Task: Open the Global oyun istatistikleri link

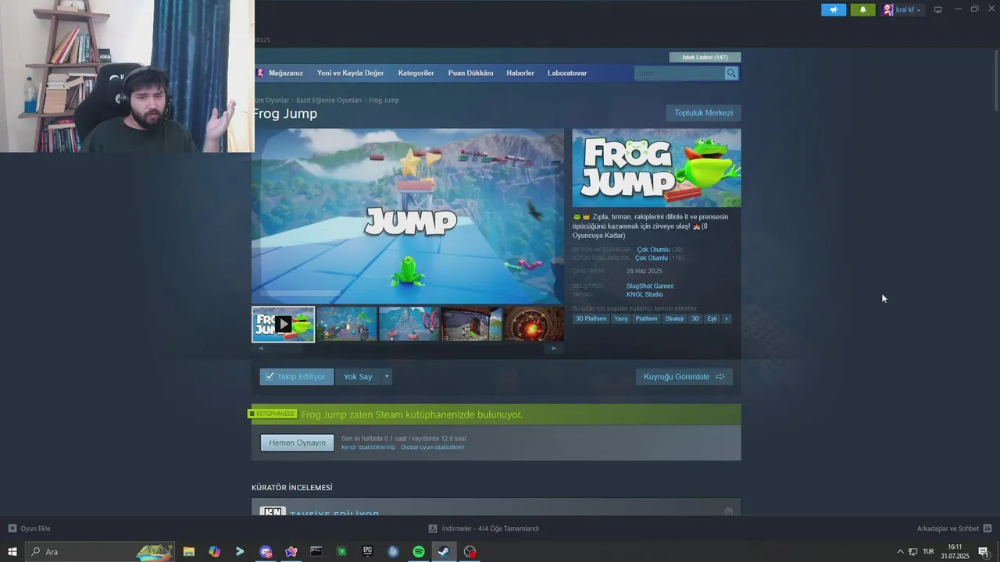Action: (432, 447)
